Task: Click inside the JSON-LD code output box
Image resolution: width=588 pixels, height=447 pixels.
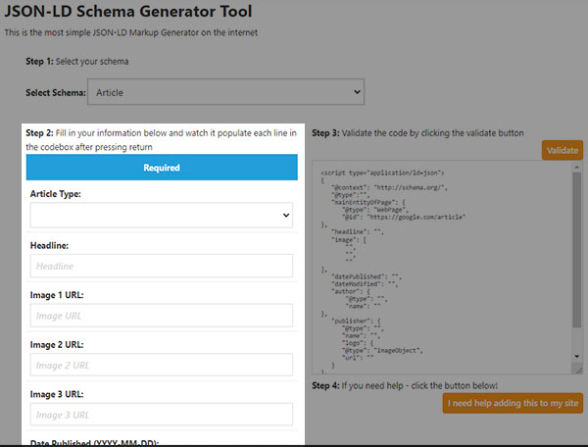Action: [443, 267]
